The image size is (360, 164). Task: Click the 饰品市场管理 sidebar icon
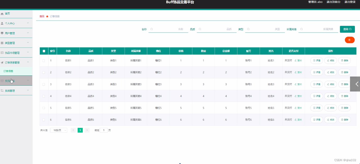coord(3,52)
